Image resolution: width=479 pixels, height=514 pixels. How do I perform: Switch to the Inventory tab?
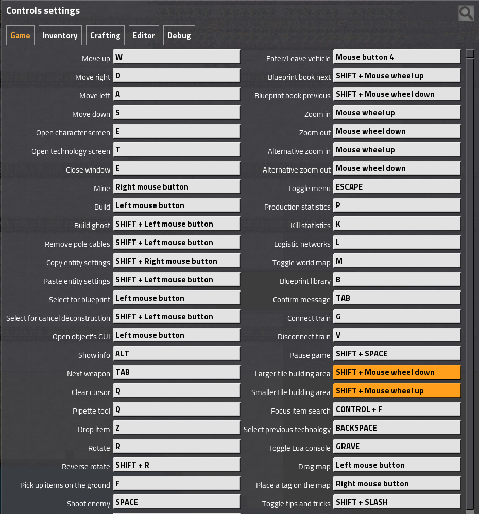[60, 36]
